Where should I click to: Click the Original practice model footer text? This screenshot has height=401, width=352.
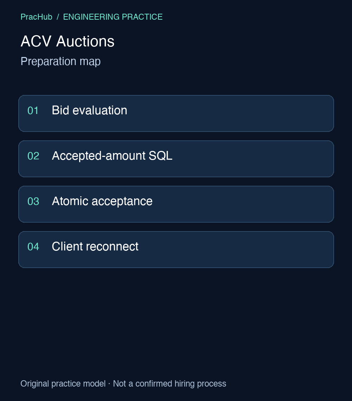click(63, 384)
